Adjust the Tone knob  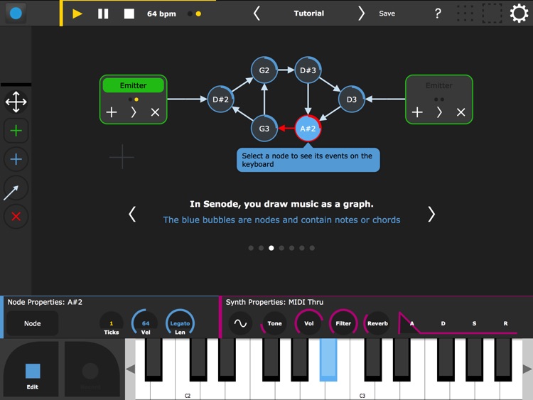[x=274, y=323]
